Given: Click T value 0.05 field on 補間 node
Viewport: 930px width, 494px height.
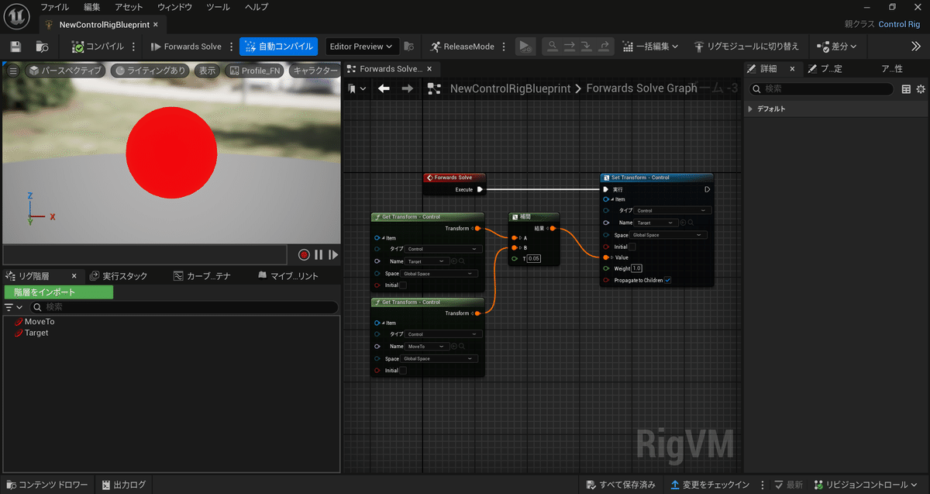Looking at the screenshot, I should pyautogui.click(x=534, y=258).
